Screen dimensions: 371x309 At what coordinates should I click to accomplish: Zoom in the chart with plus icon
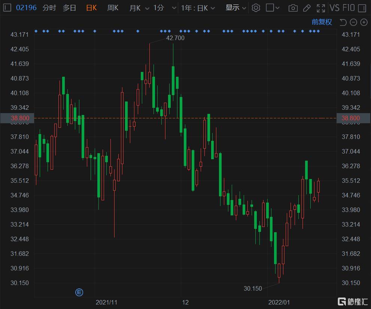pyautogui.click(x=364, y=22)
